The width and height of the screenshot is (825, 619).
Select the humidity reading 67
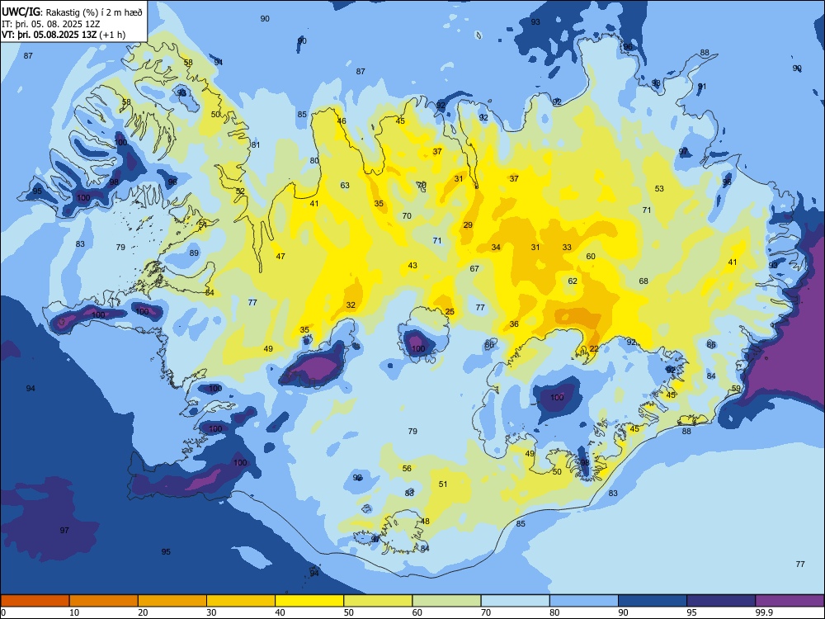pyautogui.click(x=474, y=268)
